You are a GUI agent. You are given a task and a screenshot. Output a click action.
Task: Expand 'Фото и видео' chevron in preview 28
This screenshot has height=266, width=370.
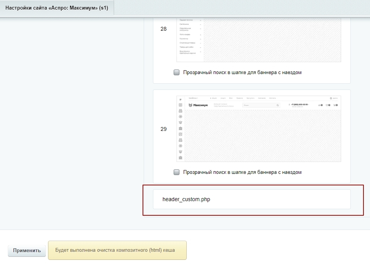[x=201, y=34]
